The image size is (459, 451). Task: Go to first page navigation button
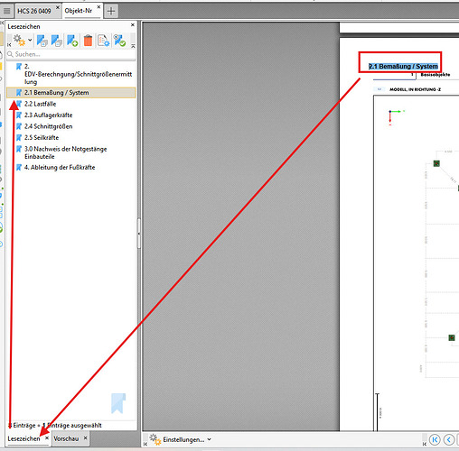(x=435, y=440)
